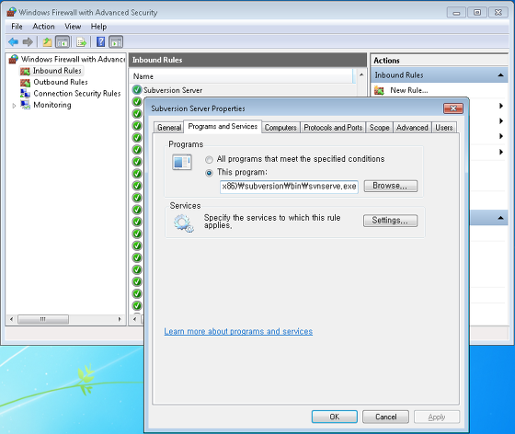Click right arrow of tree horizontal scrollbar
Screen dimensions: 515x434
[x=120, y=319]
